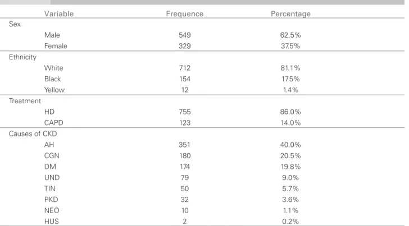Click the DM percentage 19.8%
The image size is (409, 226).
tap(290, 167)
